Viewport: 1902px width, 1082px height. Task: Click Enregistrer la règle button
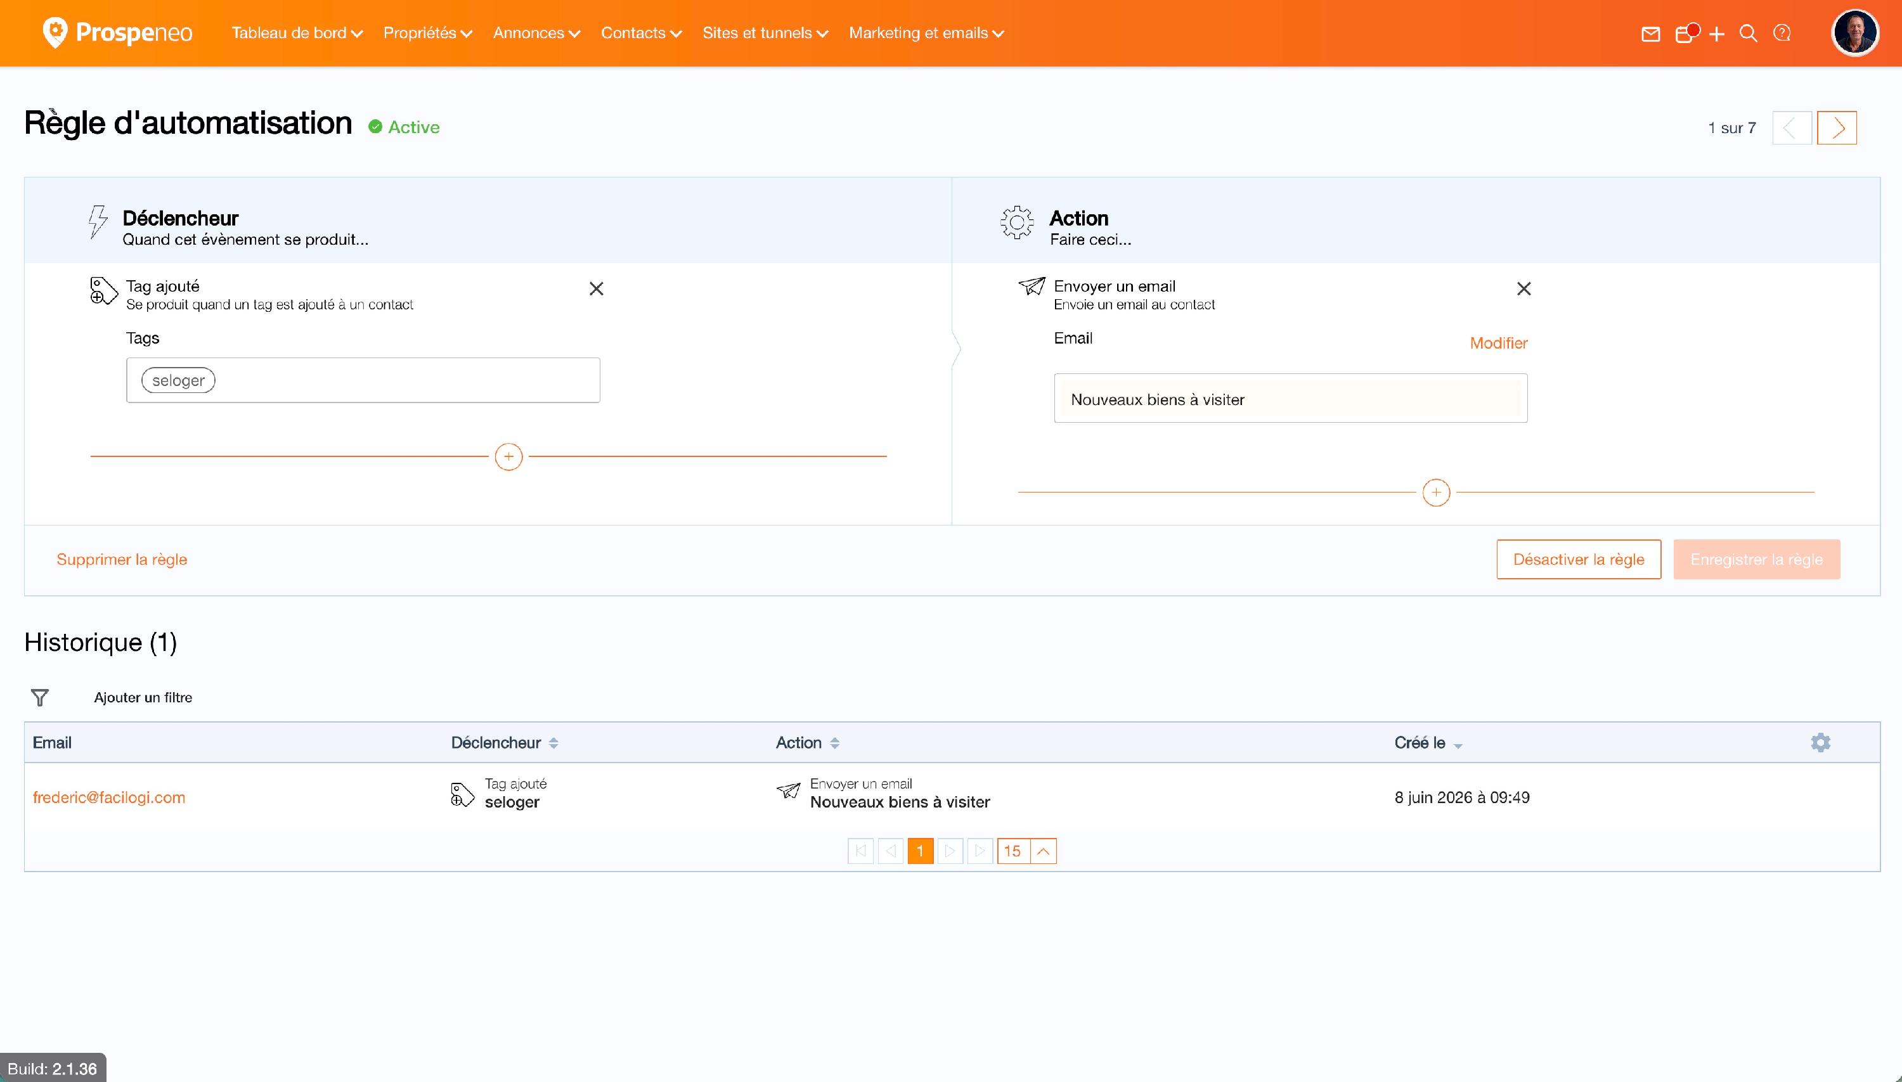click(x=1756, y=560)
